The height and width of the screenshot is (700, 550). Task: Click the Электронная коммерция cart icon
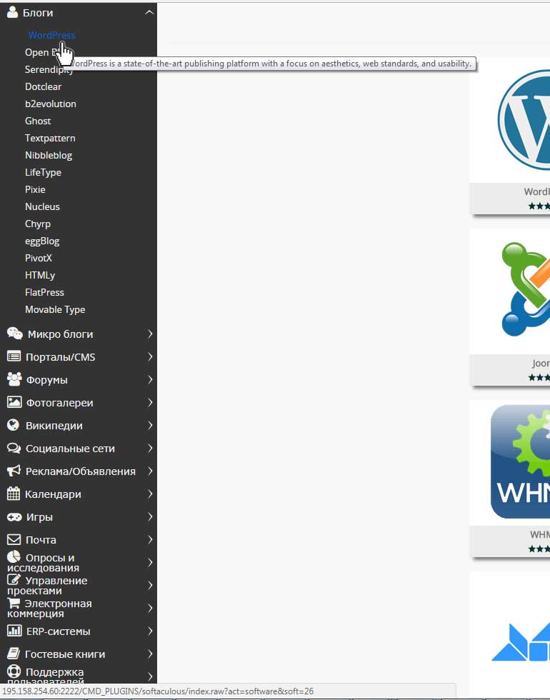(x=14, y=603)
